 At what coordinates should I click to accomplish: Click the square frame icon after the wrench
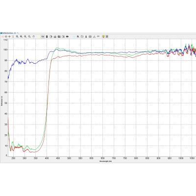point(82,37)
